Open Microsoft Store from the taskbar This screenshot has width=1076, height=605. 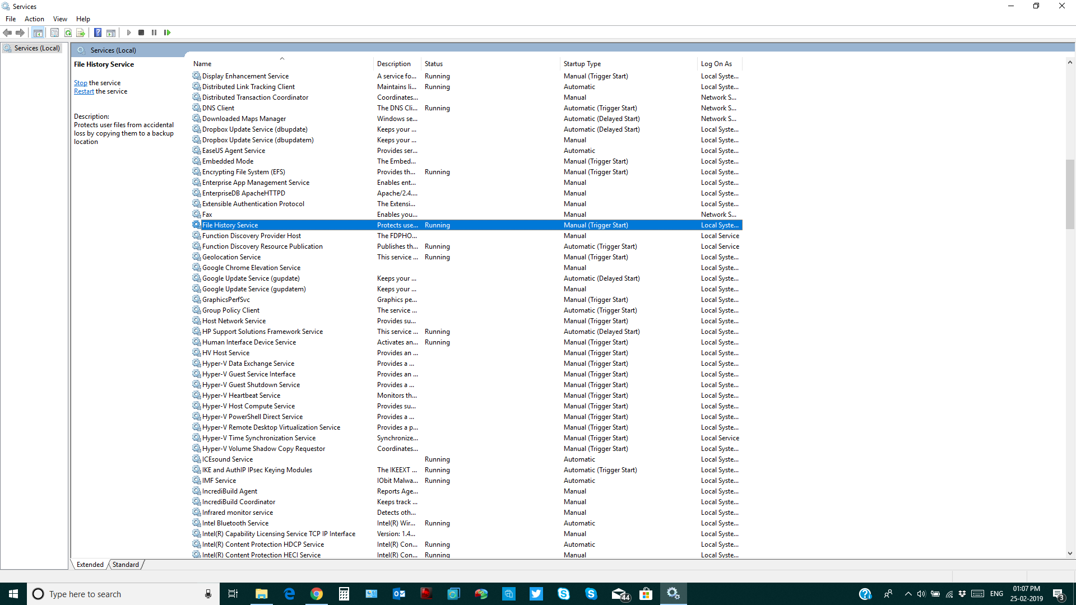pyautogui.click(x=646, y=594)
